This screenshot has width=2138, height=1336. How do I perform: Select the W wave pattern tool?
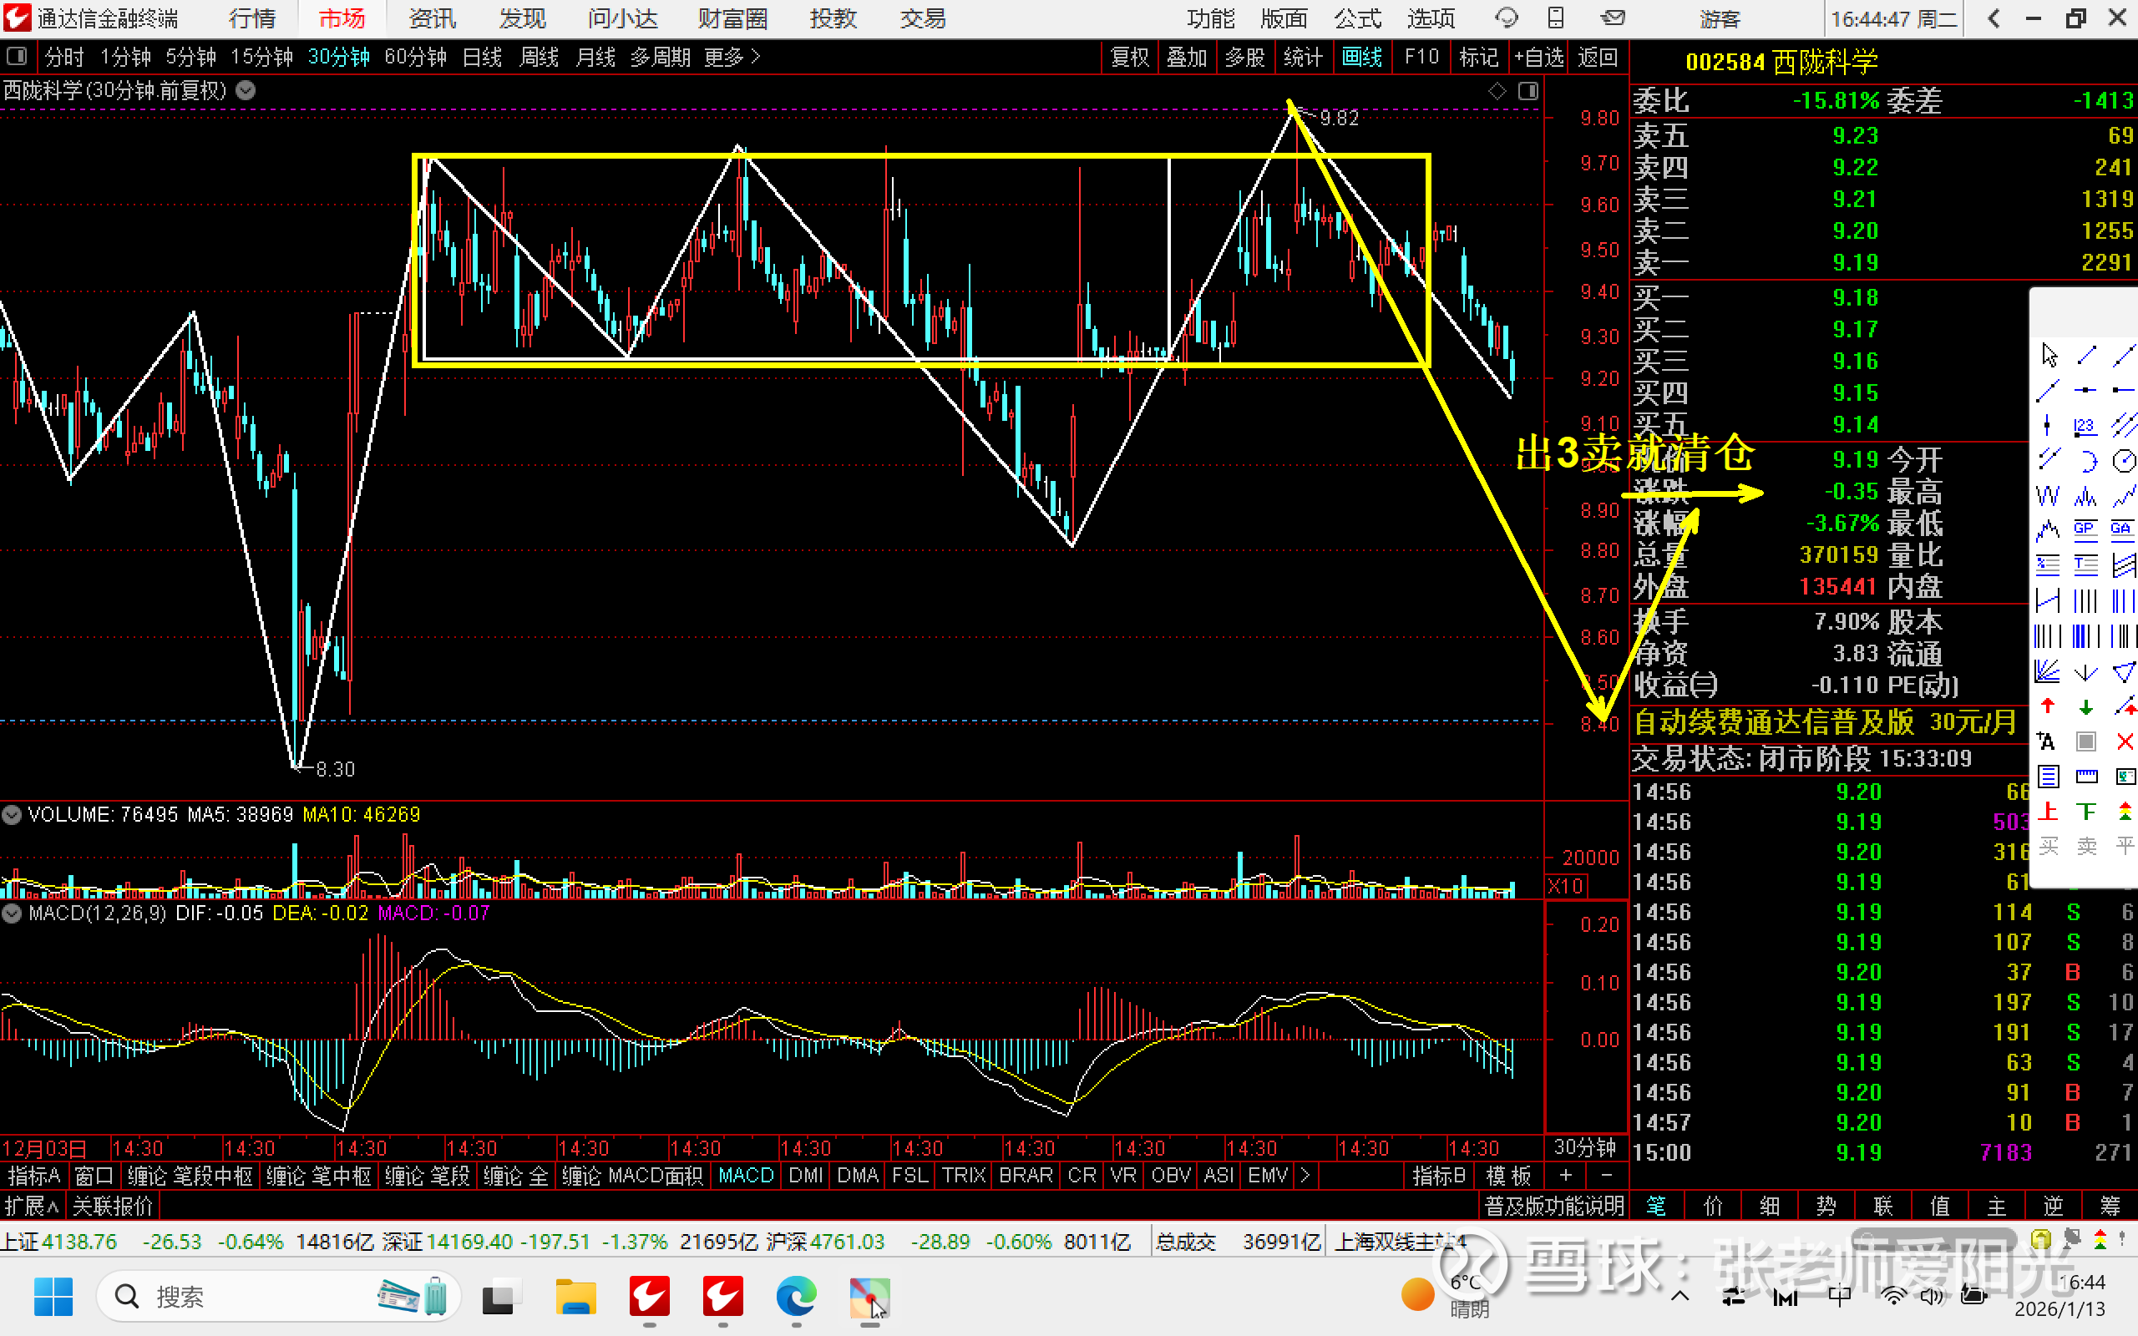[2047, 496]
